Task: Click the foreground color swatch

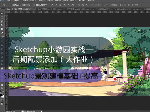Action: (x=1, y=95)
